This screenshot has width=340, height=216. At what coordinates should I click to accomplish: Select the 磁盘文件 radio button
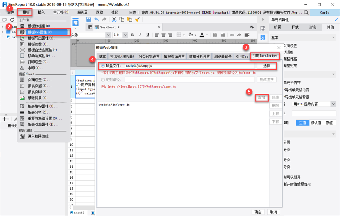click(103, 66)
